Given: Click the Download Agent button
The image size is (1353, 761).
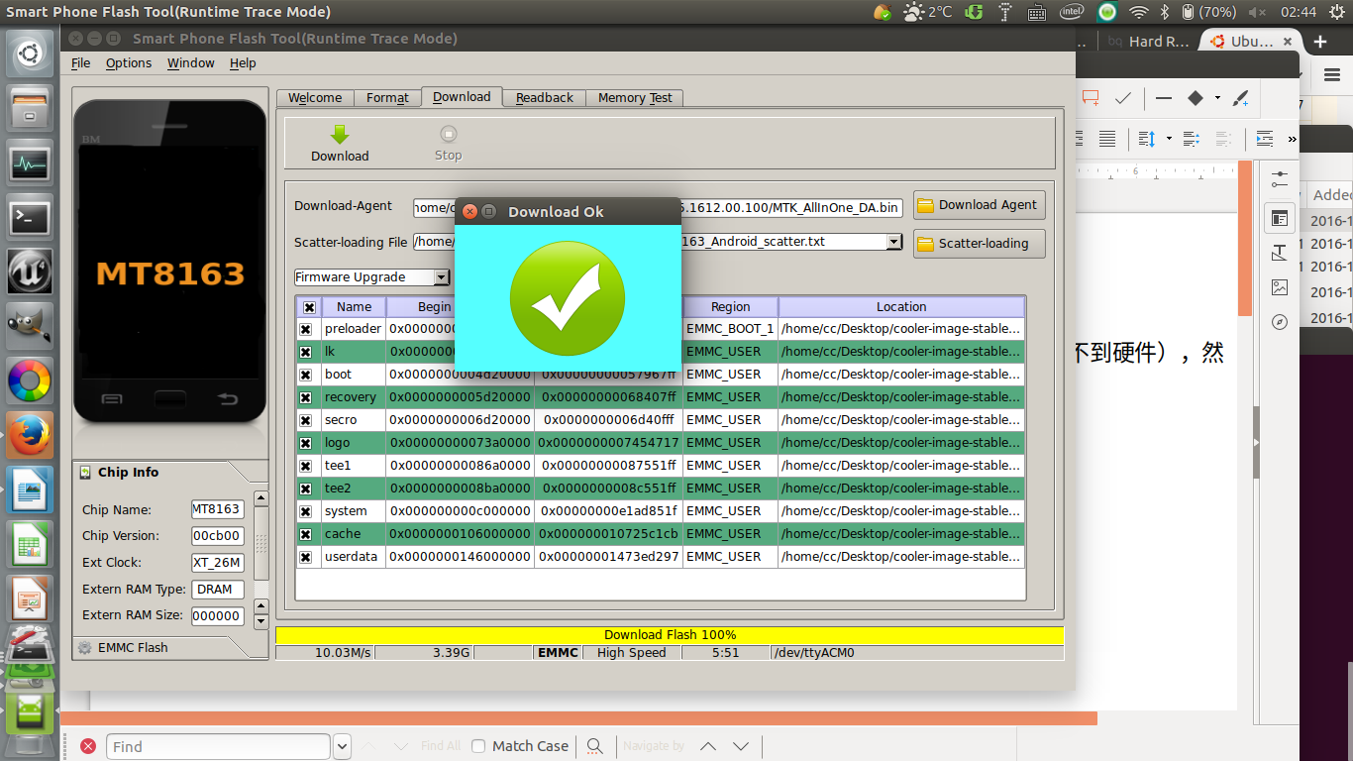Looking at the screenshot, I should coord(979,205).
